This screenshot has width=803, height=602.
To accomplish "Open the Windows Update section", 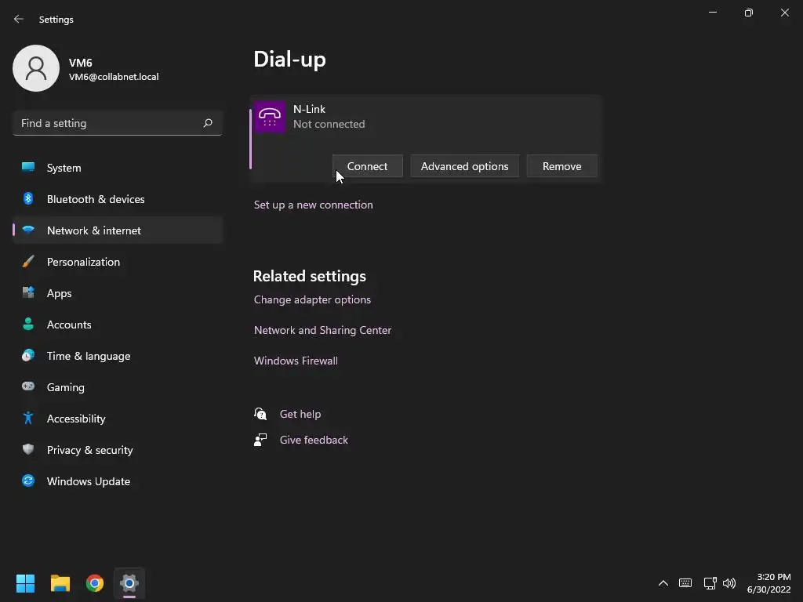I will point(88,481).
